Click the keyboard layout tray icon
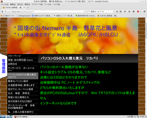The height and width of the screenshot is (118, 147). [132, 117]
